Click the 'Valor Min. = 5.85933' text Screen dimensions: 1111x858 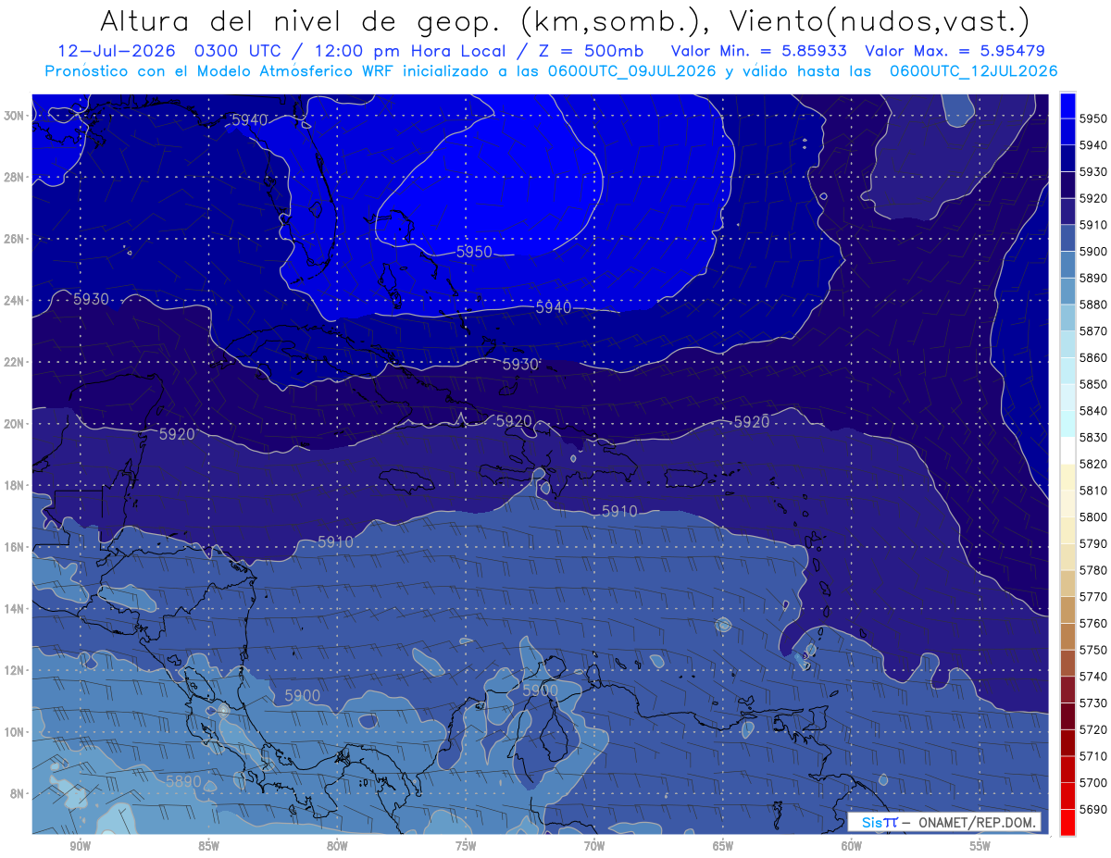coord(760,51)
